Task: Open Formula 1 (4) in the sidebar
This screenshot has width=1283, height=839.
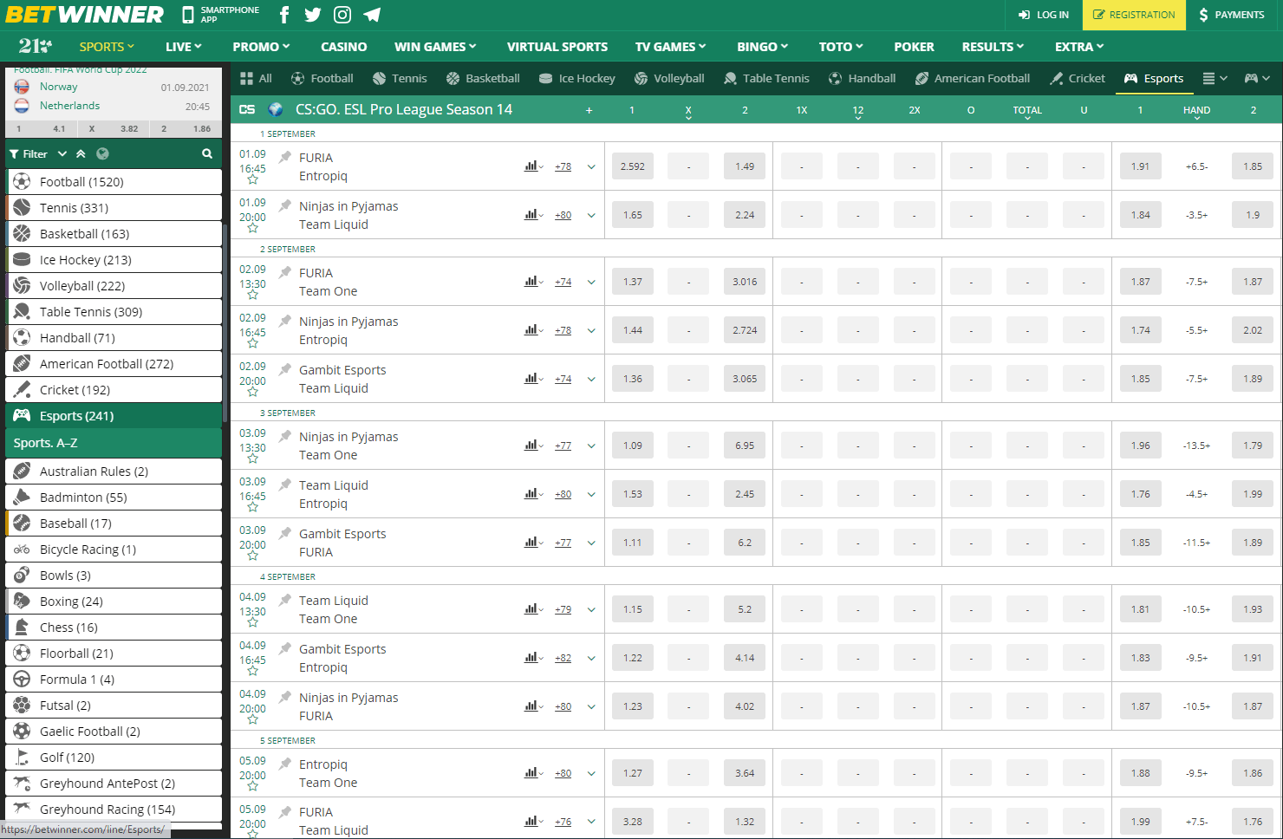Action: pyautogui.click(x=114, y=680)
